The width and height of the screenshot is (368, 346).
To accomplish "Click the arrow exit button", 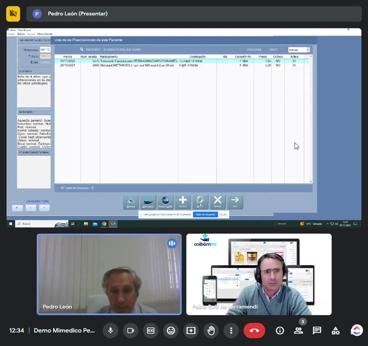I will click(x=235, y=202).
